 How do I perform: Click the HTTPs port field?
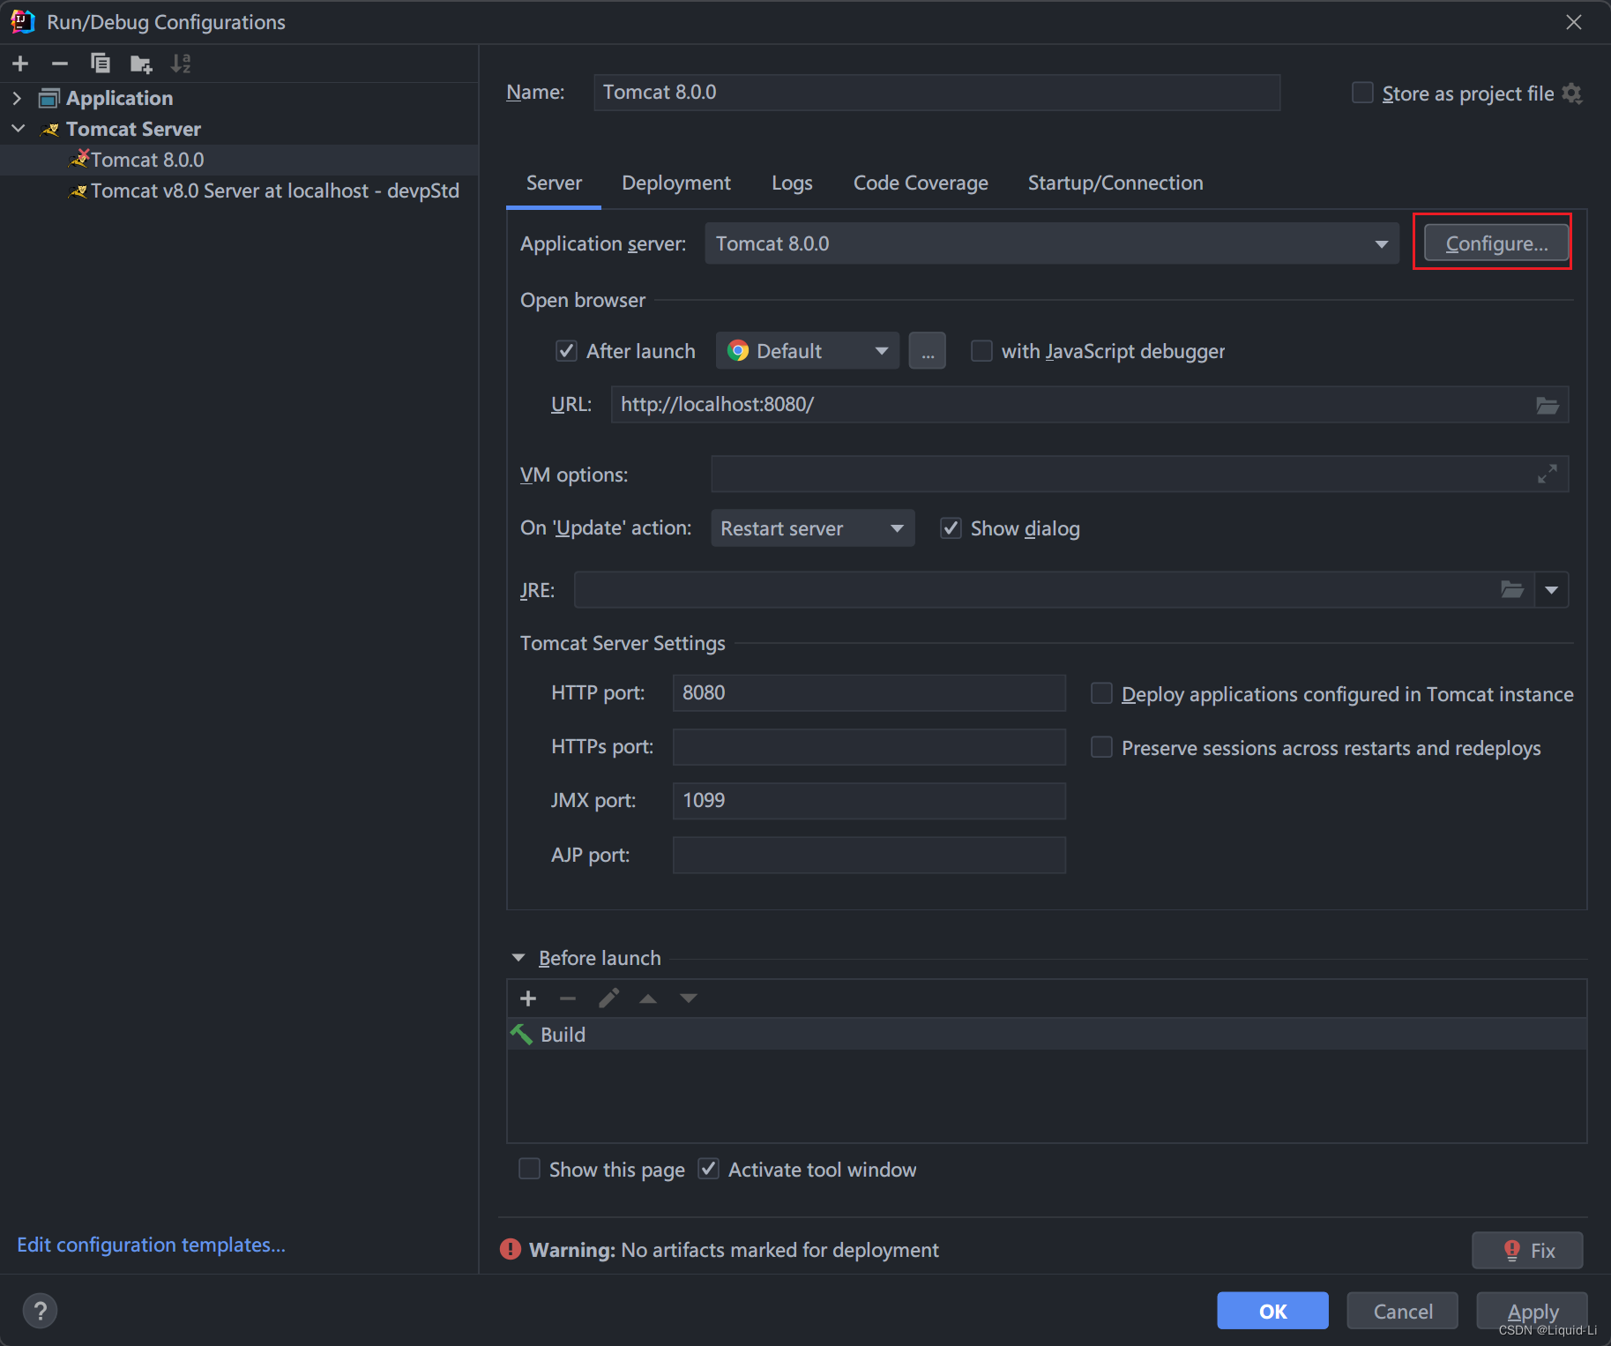869,747
